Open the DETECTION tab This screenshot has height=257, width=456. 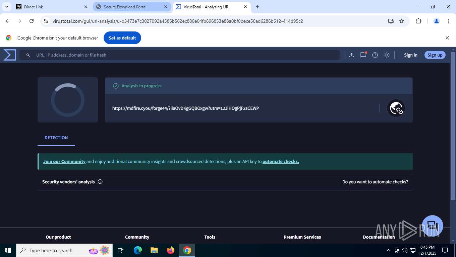[x=56, y=138]
